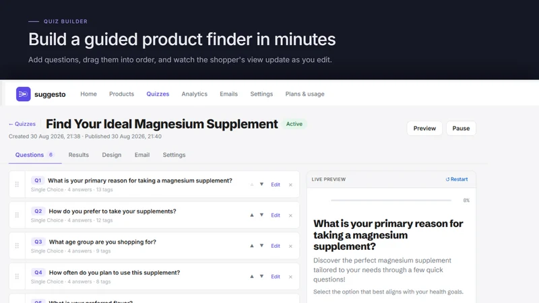Open Analytics in the top navigation
Screen dimensions: 539x303
point(195,94)
